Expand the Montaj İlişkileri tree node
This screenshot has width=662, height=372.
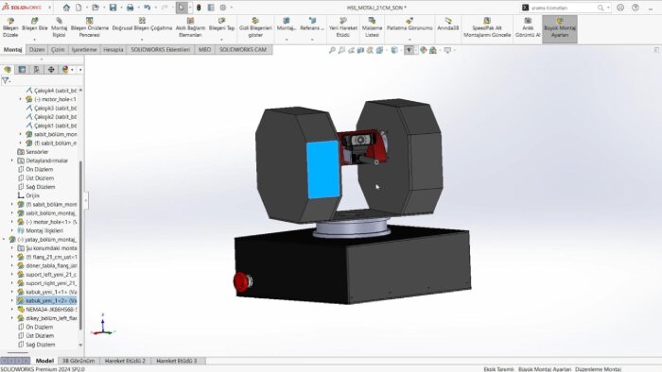11,230
